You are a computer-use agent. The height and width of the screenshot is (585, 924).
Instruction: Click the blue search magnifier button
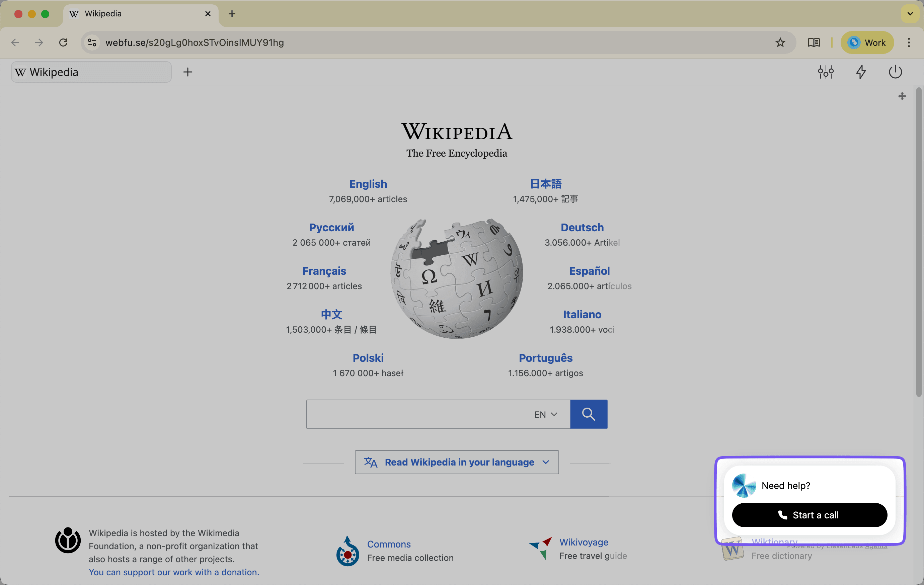tap(588, 414)
